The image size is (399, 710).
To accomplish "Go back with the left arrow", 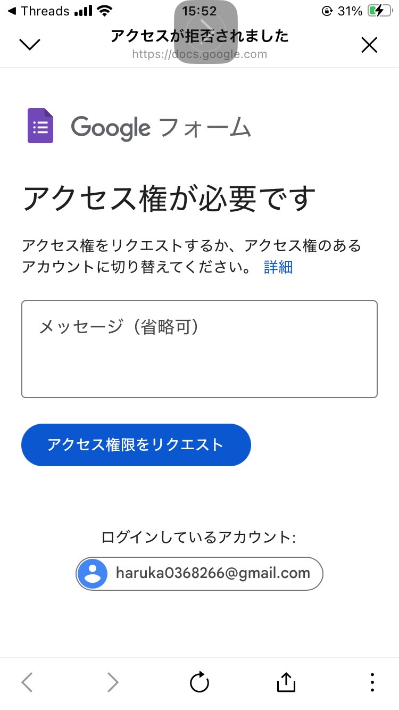I will 27,682.
